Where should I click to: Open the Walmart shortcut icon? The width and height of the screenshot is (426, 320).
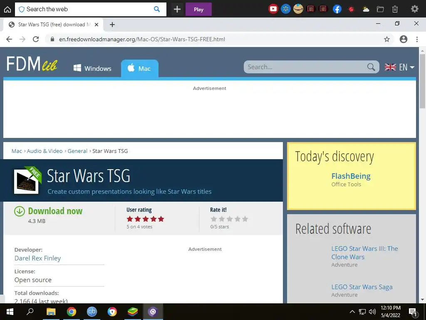pyautogui.click(x=285, y=9)
